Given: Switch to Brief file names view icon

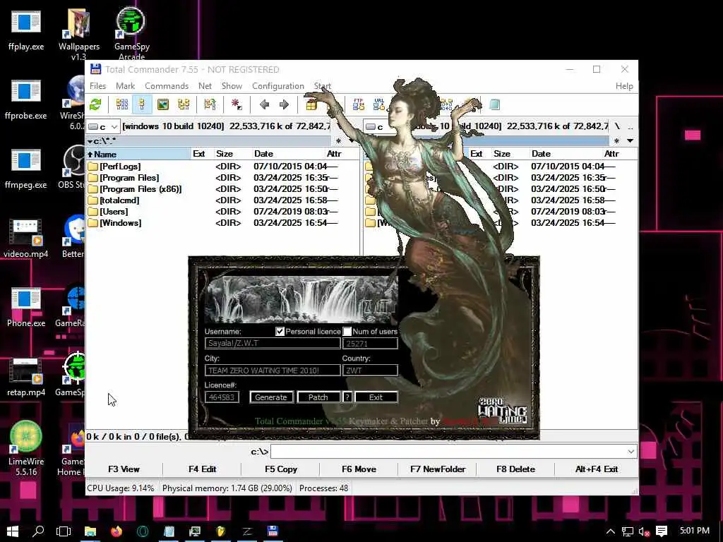Looking at the screenshot, I should [122, 104].
